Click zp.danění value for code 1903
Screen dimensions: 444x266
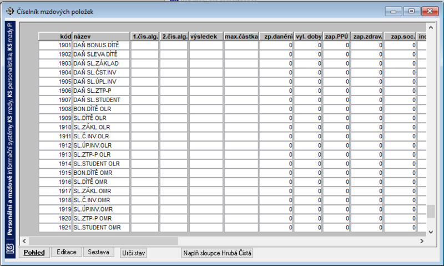coord(276,63)
